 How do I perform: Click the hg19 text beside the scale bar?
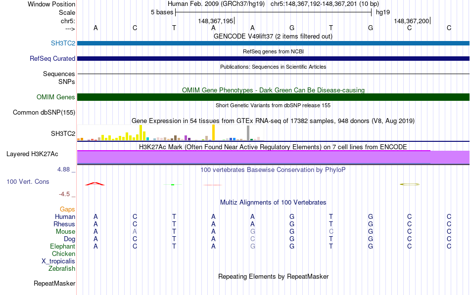tap(383, 12)
